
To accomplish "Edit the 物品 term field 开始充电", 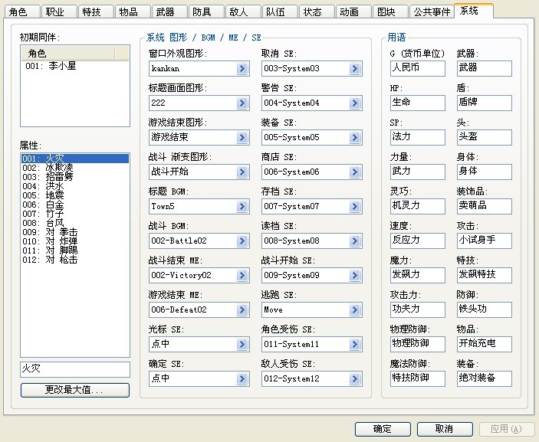I will click(x=484, y=344).
